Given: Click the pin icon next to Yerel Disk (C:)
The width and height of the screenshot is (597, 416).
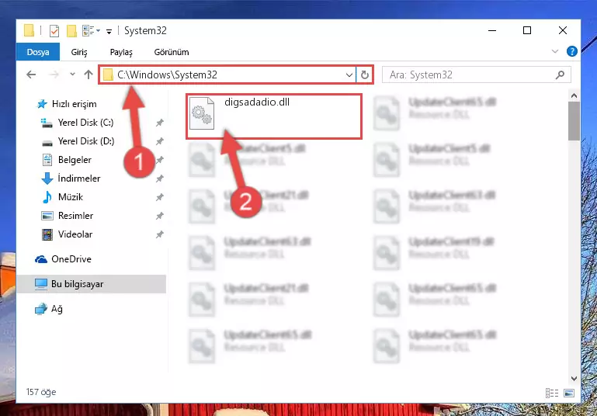Looking at the screenshot, I should coord(159,123).
